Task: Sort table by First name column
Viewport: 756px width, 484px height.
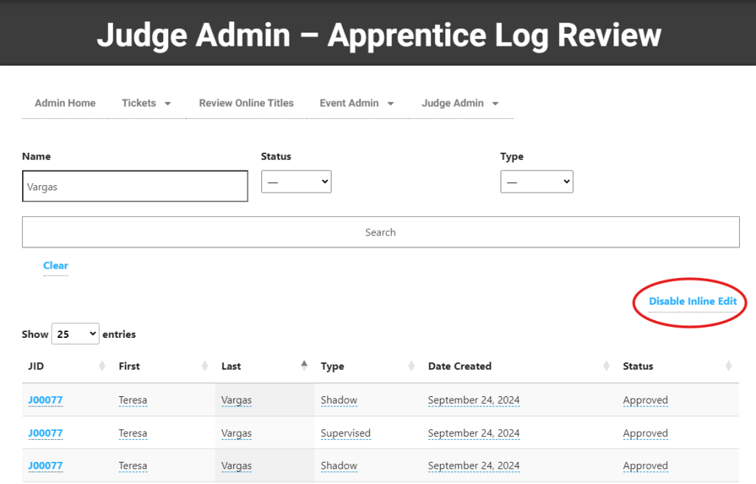Action: pyautogui.click(x=205, y=366)
